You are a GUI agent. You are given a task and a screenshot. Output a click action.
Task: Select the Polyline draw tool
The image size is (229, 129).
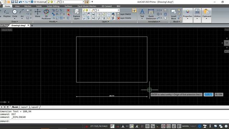(x=7, y=14)
